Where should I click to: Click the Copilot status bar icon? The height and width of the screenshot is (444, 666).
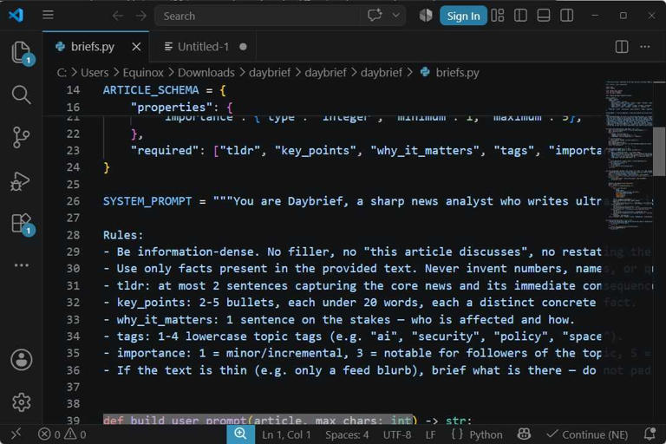(524, 434)
